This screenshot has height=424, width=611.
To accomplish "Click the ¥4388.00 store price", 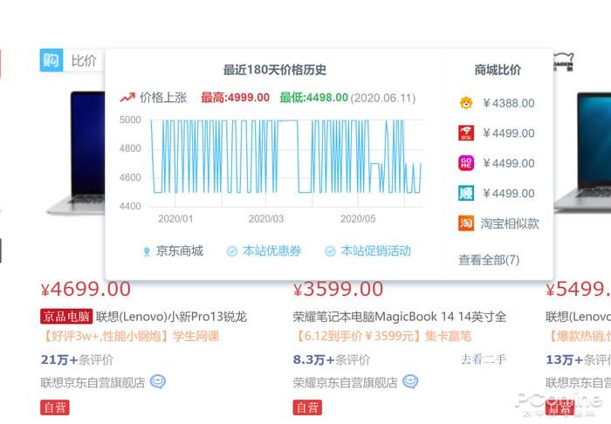I will (x=509, y=103).
